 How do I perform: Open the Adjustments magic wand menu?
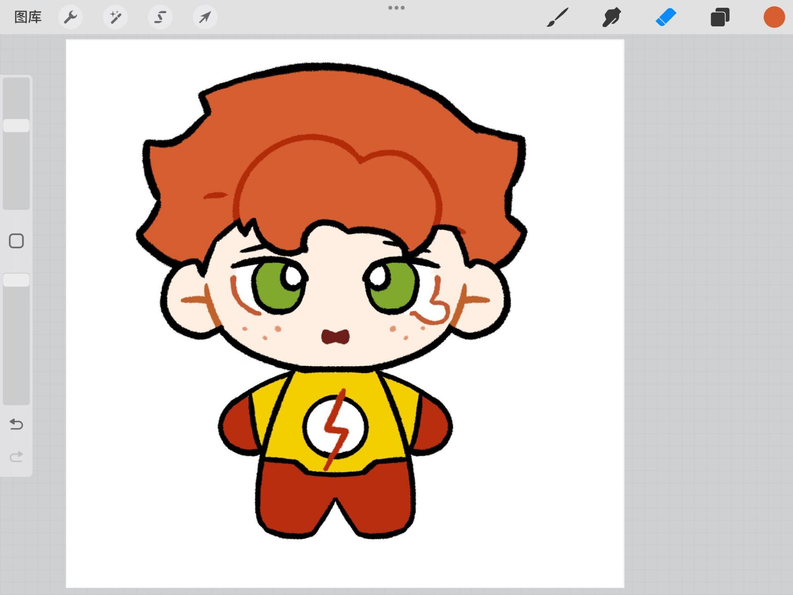click(115, 17)
